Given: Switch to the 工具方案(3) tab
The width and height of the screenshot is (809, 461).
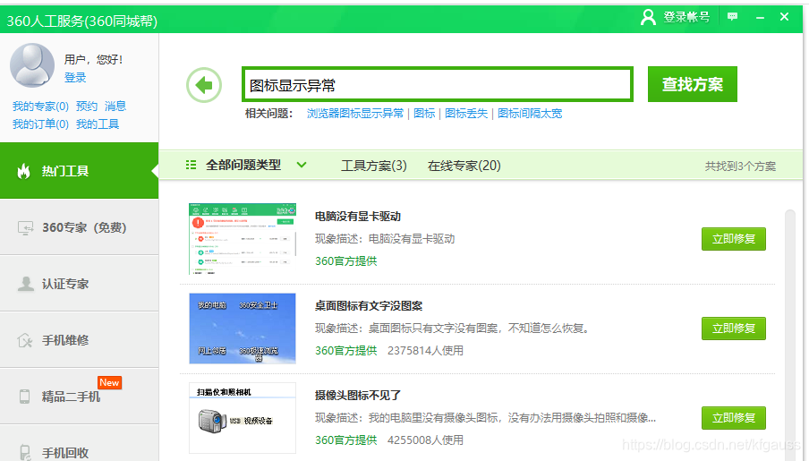Looking at the screenshot, I should 373,166.
